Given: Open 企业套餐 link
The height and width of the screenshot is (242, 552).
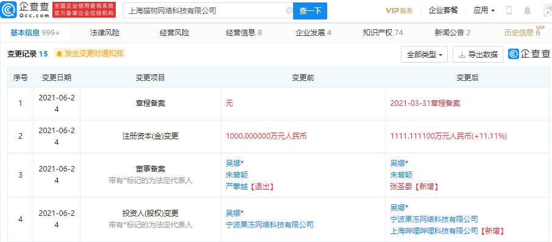Looking at the screenshot, I should click(443, 10).
